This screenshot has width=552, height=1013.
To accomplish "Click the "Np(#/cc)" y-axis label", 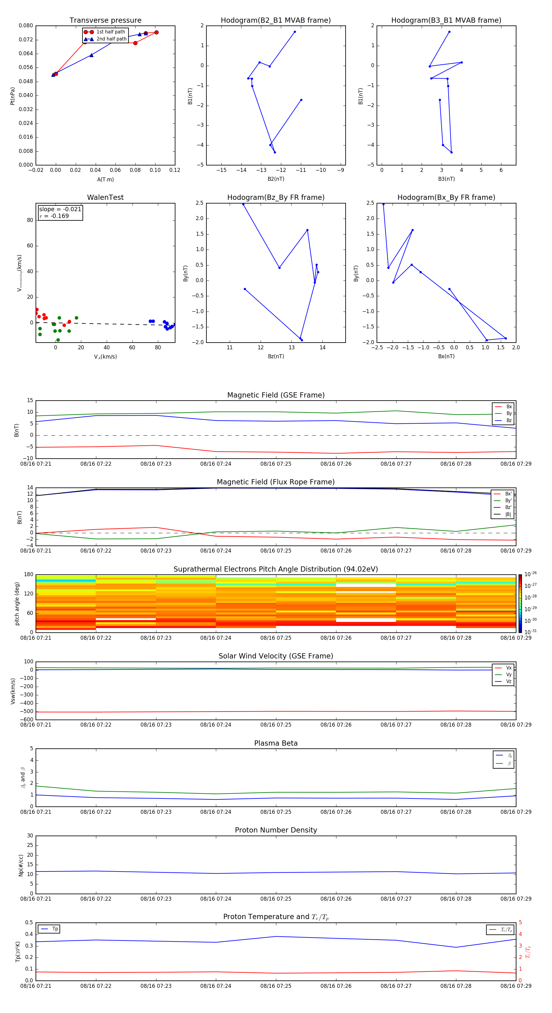I will click(x=21, y=865).
